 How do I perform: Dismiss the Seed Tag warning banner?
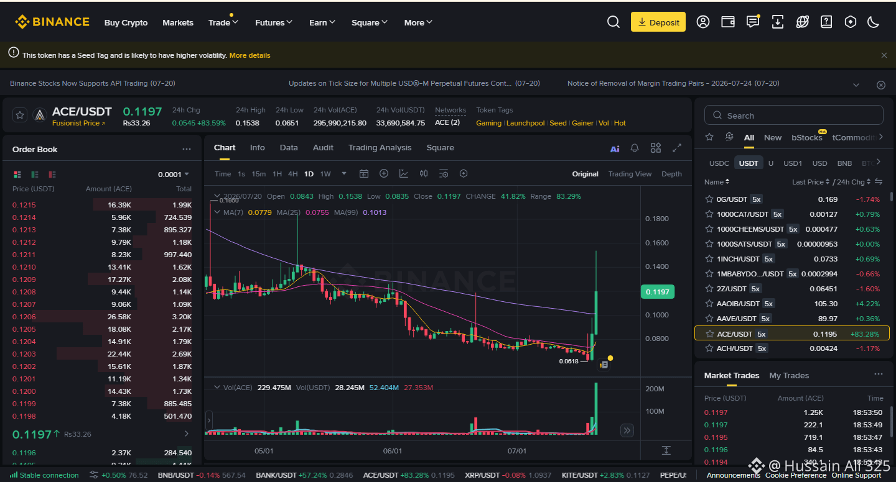click(x=884, y=55)
